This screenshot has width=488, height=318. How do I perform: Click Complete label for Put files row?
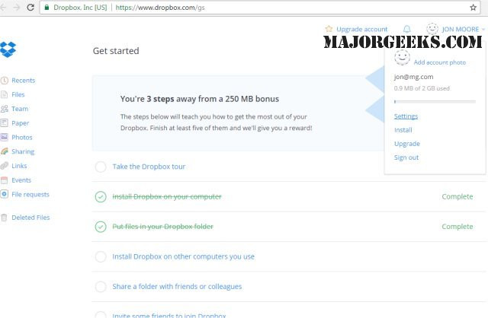pyautogui.click(x=457, y=227)
